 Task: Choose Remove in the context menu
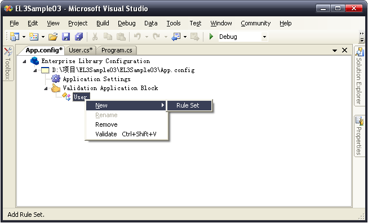coord(126,124)
